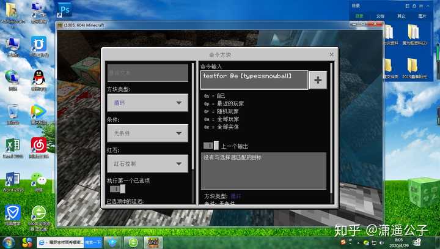The width and height of the screenshot is (440, 249).
Task: Switch to the 图片 tab in desktop organizer
Action: 422,16
